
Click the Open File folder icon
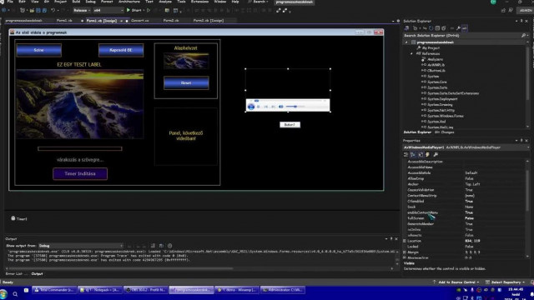point(32,11)
